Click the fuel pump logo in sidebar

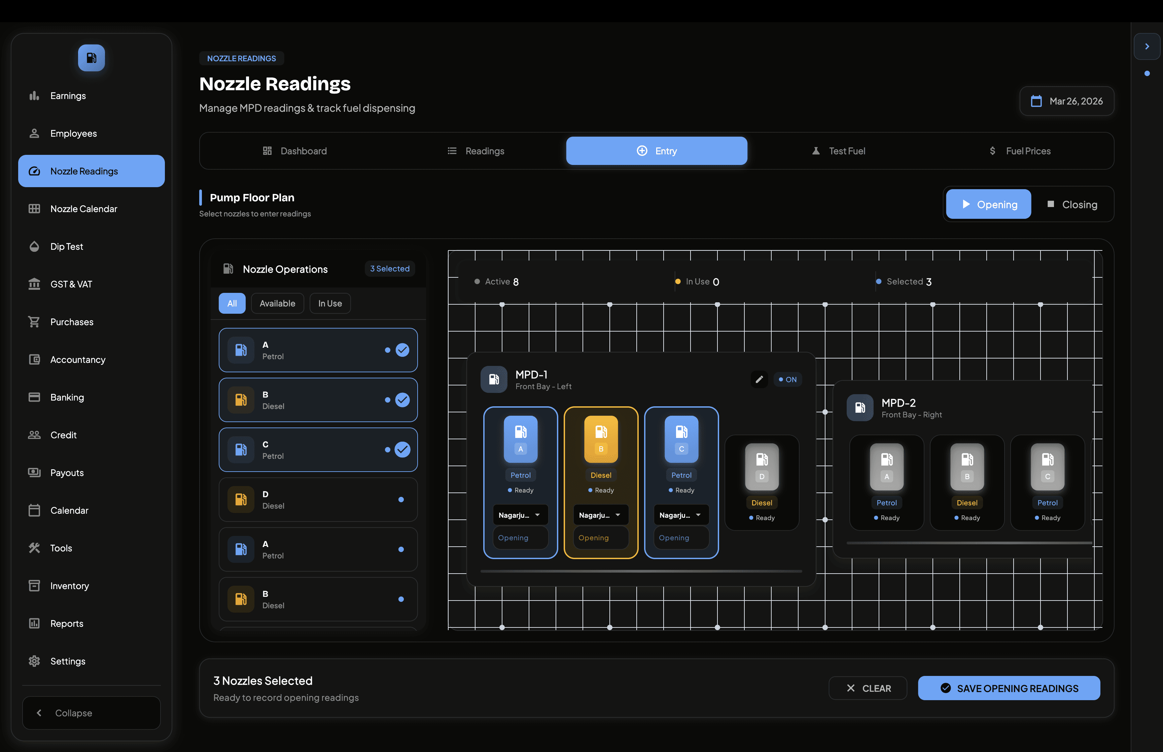click(91, 58)
